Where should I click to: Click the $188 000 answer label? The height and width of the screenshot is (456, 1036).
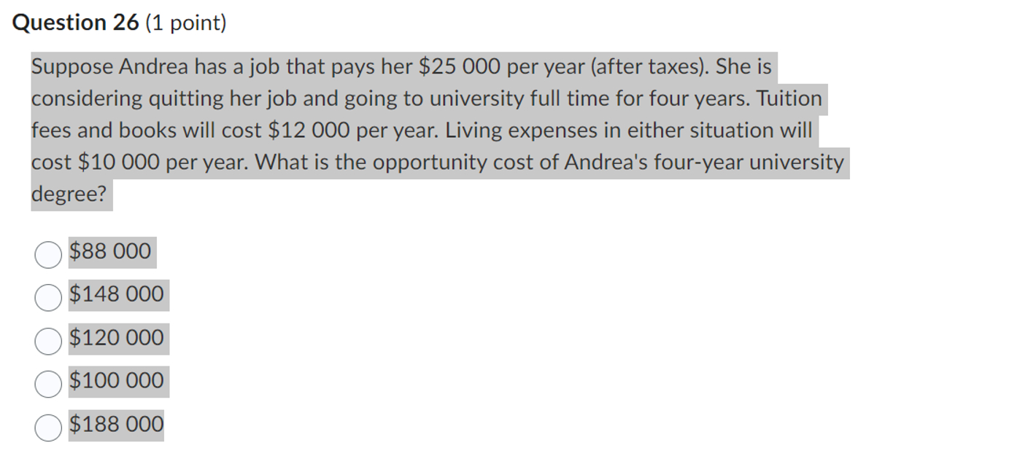tap(117, 424)
